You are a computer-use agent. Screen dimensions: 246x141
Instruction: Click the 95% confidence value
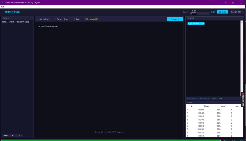219,120
